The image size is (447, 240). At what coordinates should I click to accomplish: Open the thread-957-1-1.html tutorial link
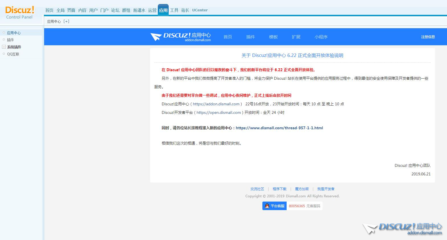[279, 128]
